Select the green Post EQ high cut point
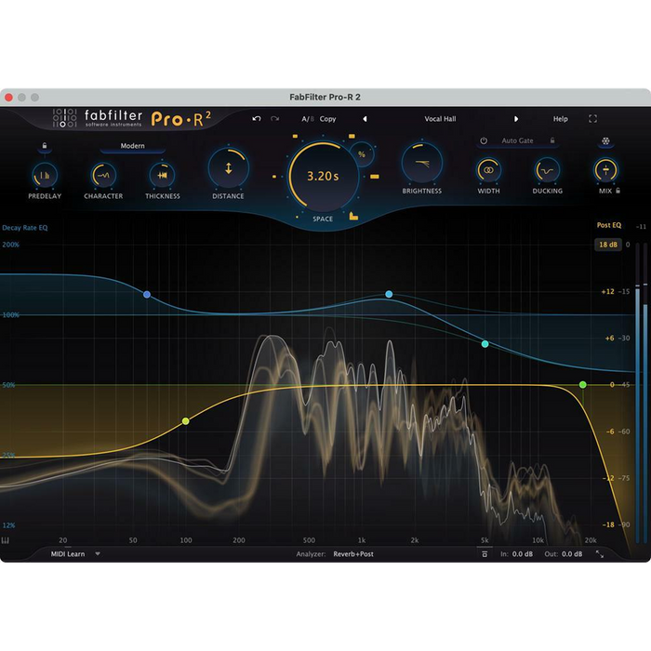Screen dimensions: 651x651 (x=583, y=384)
